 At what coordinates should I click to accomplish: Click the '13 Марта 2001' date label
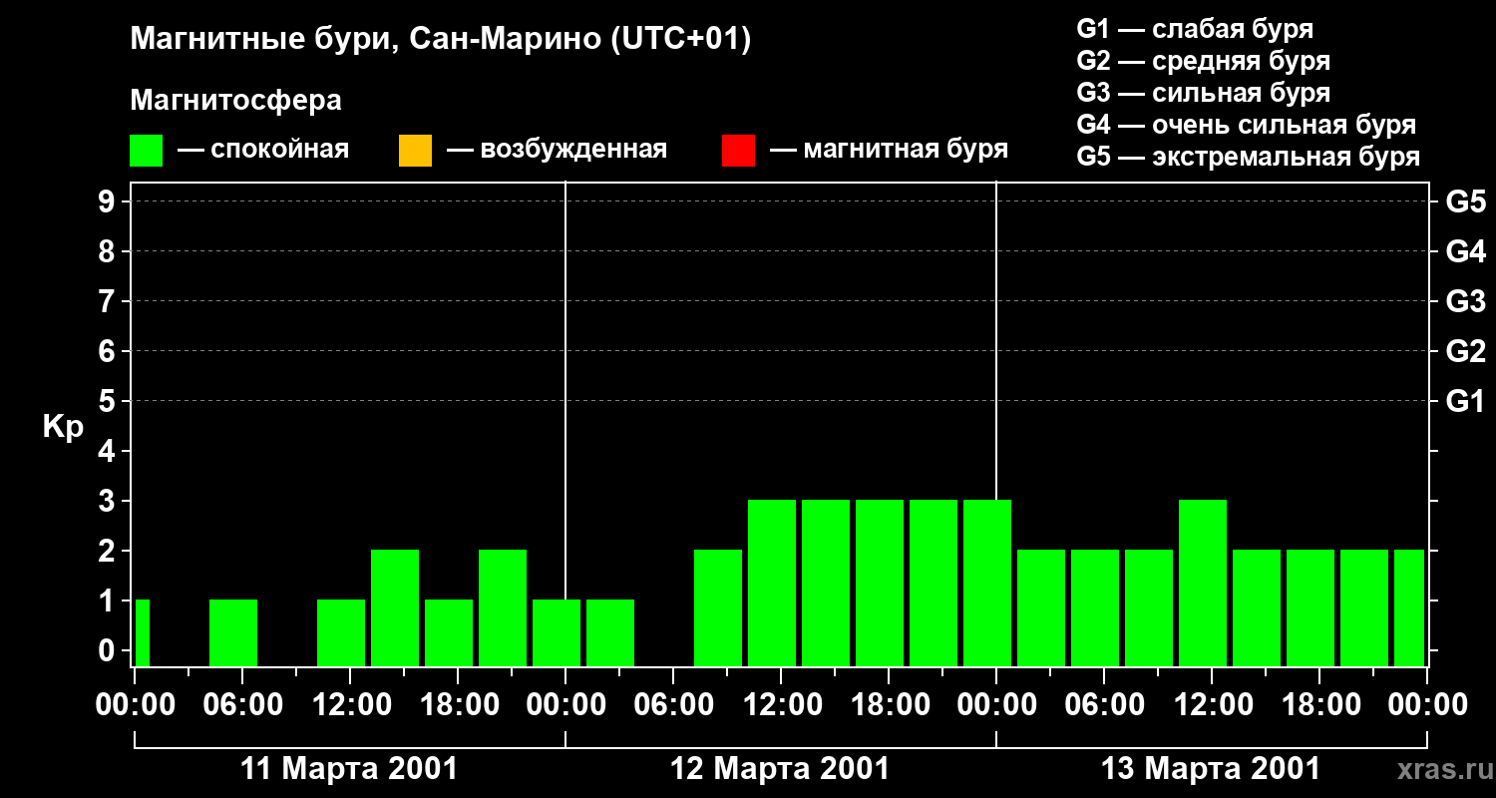point(1211,769)
